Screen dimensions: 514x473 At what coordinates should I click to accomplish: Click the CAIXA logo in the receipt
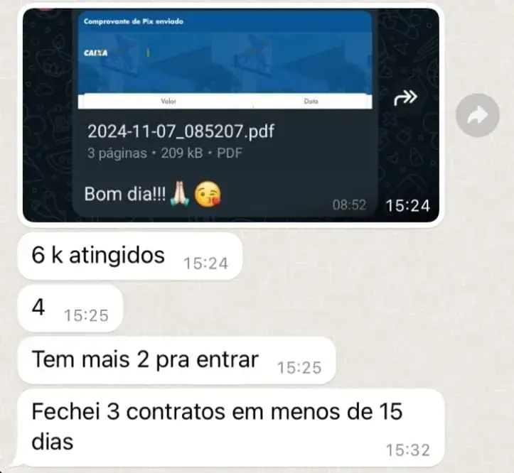click(95, 53)
